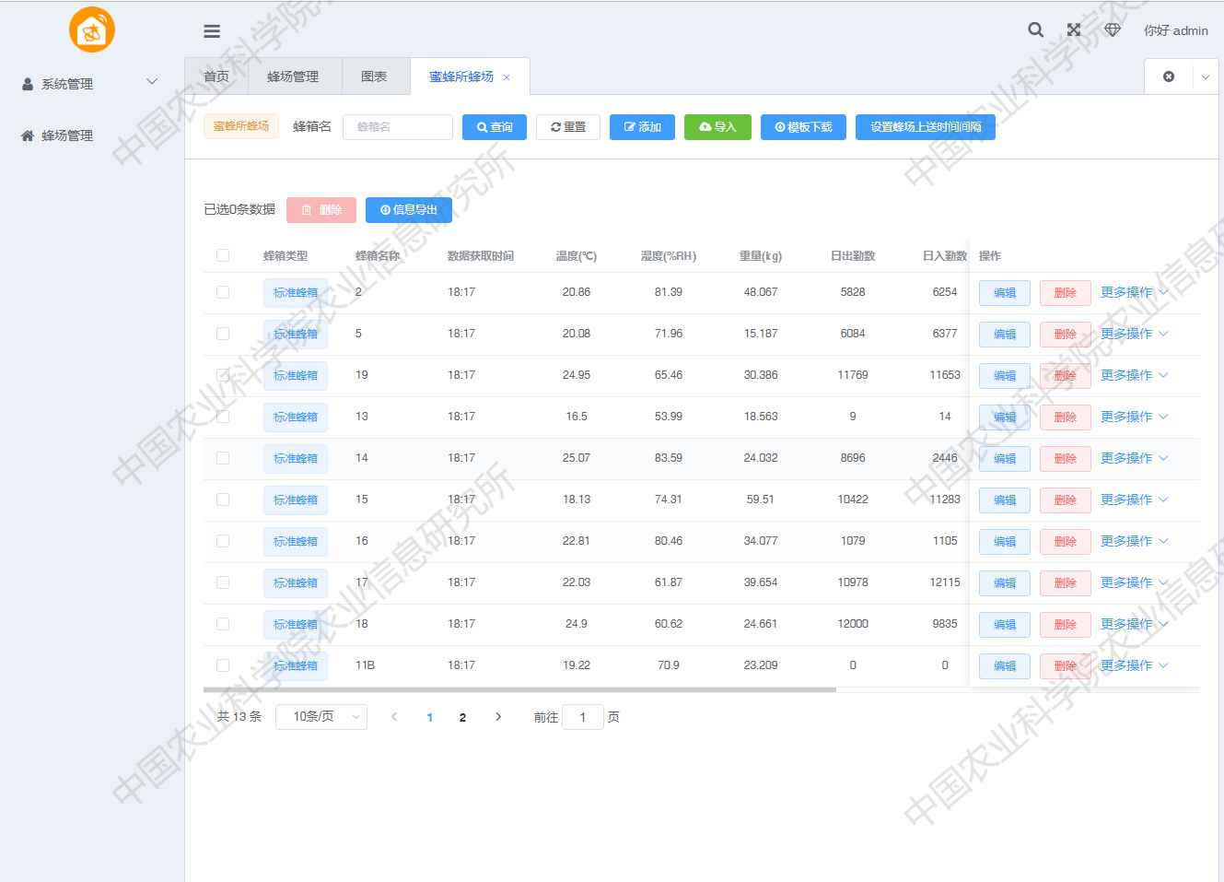Open 更多操作 dropdown for beehive 2
The width and height of the screenshot is (1224, 882).
[1134, 292]
